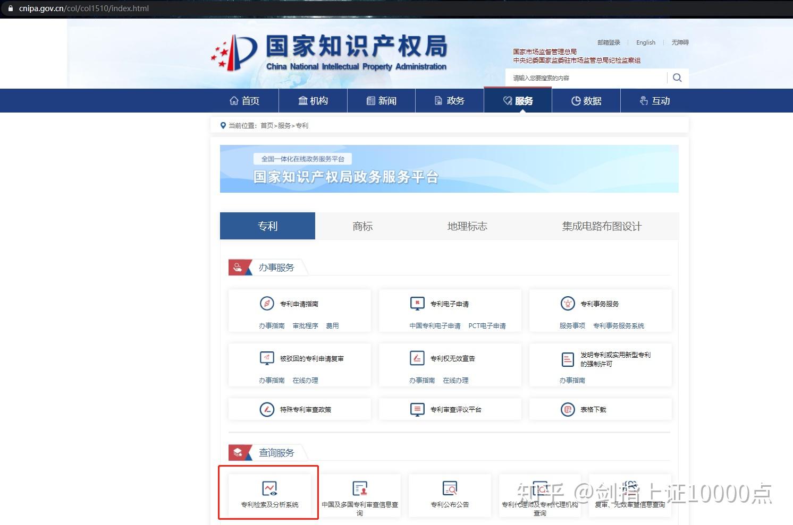
Task: Open the 表格下载 icon
Action: tap(568, 409)
